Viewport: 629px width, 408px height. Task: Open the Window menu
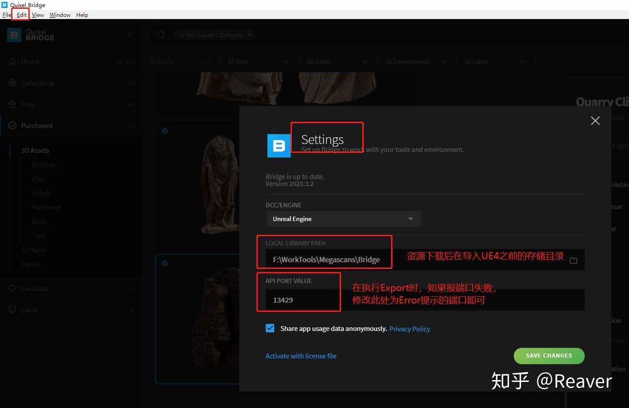pyautogui.click(x=60, y=15)
